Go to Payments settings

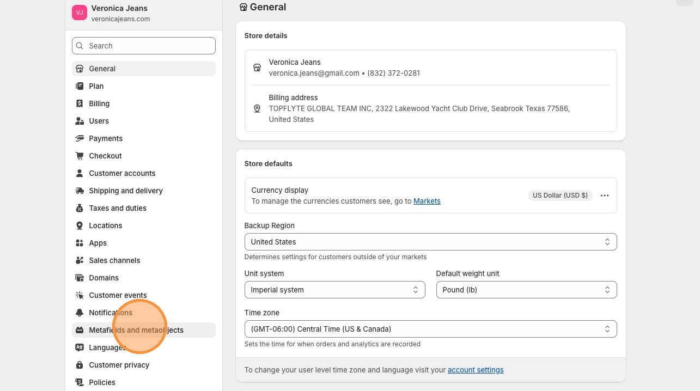[106, 138]
